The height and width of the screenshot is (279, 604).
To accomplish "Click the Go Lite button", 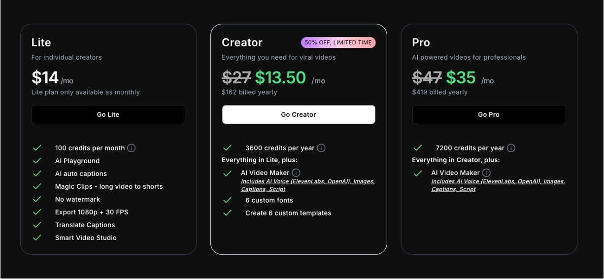I will 108,114.
